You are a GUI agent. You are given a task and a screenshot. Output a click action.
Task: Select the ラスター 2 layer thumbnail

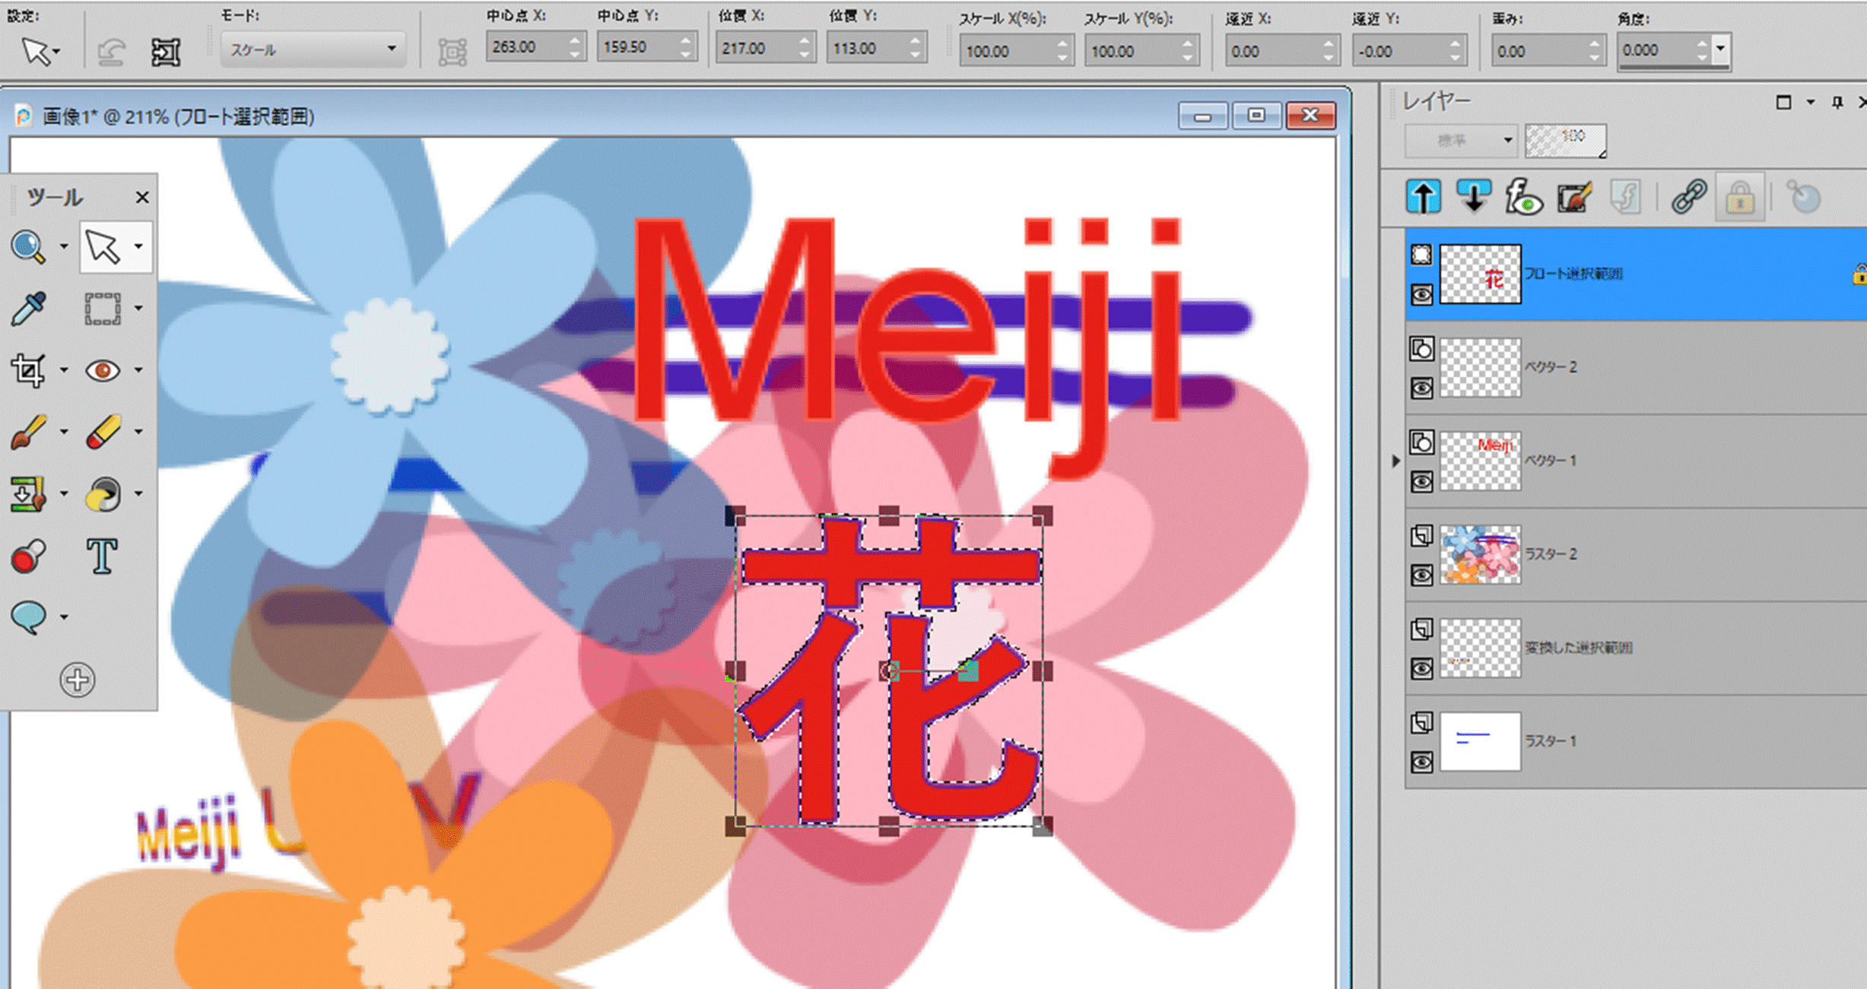(x=1480, y=554)
